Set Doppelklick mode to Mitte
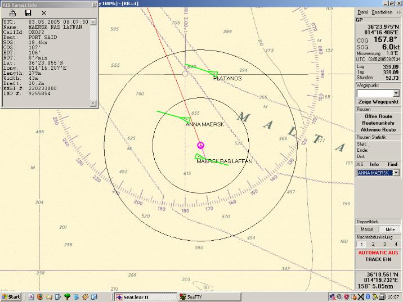Image resolution: width=403 pixels, height=302 pixels. tap(390, 229)
